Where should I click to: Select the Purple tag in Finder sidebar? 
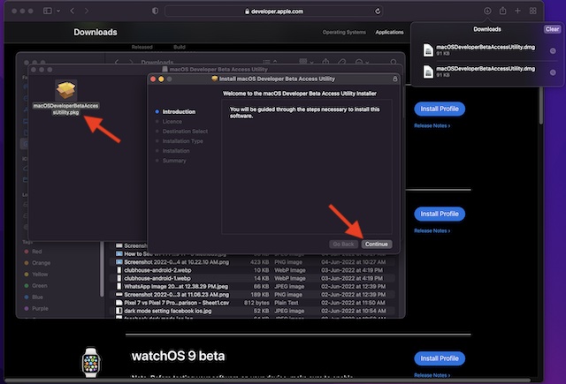35,309
